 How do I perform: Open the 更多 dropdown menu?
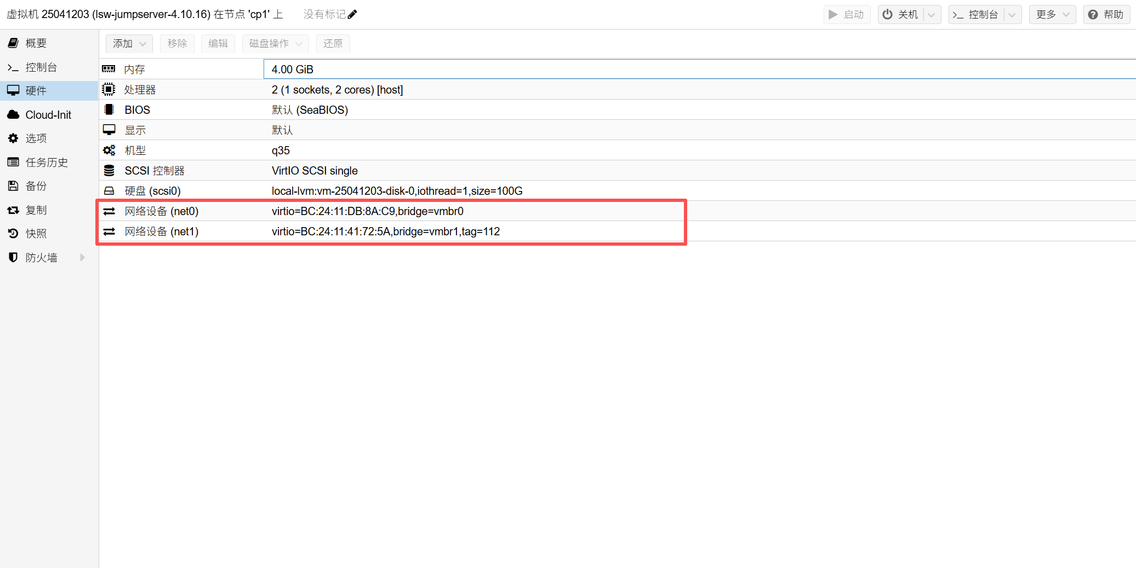click(x=1052, y=15)
